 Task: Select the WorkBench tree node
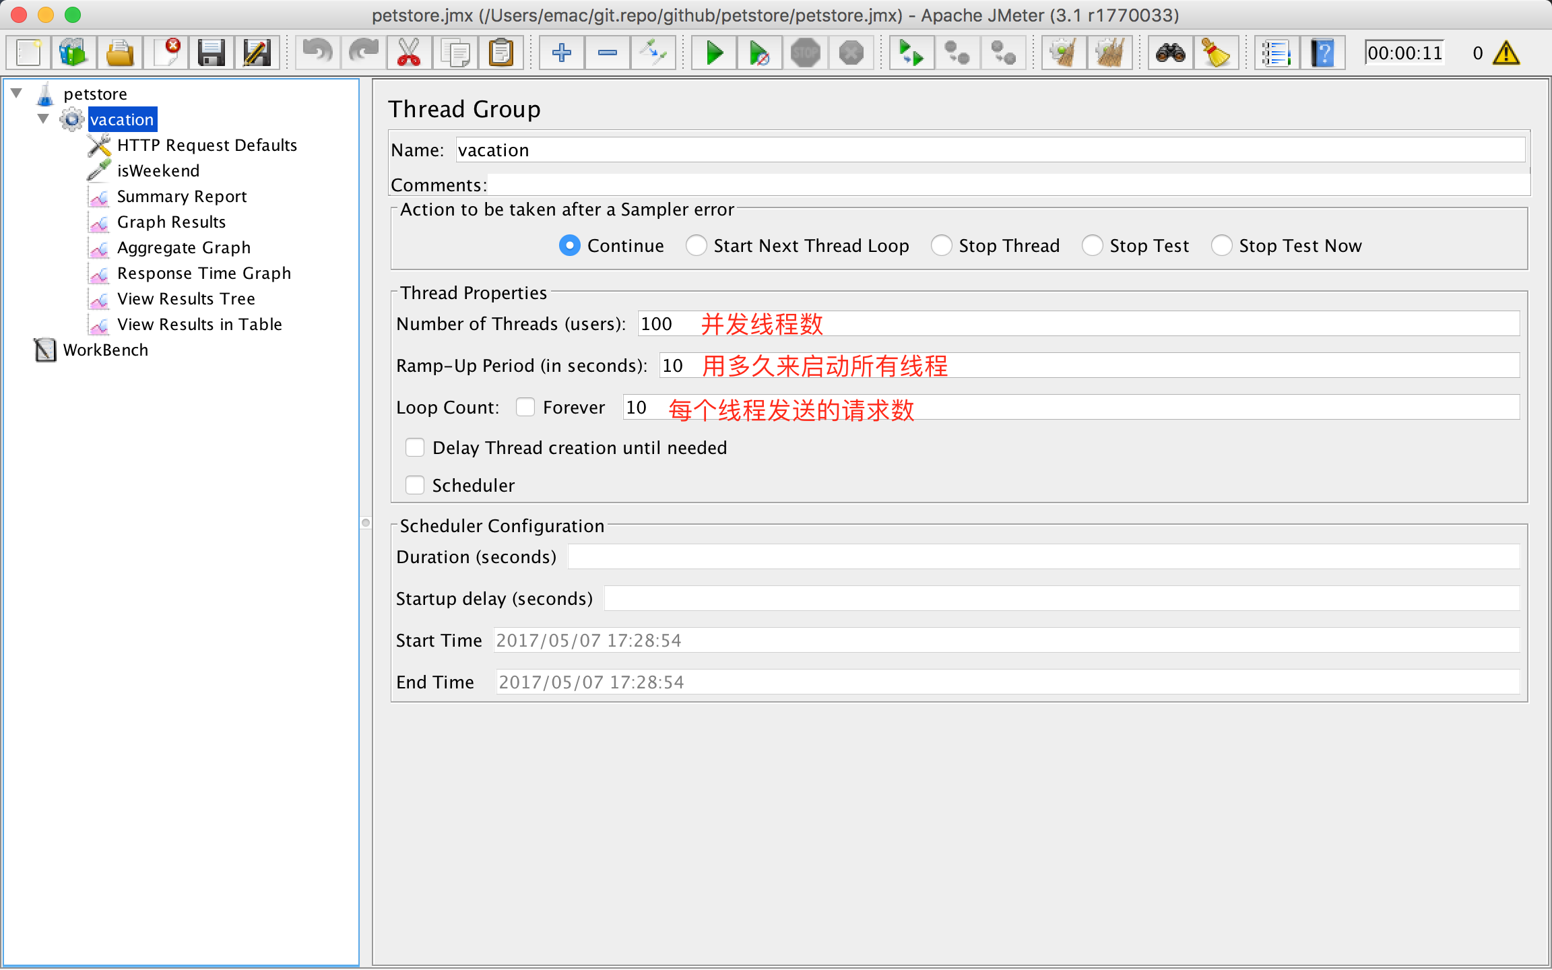click(x=105, y=350)
